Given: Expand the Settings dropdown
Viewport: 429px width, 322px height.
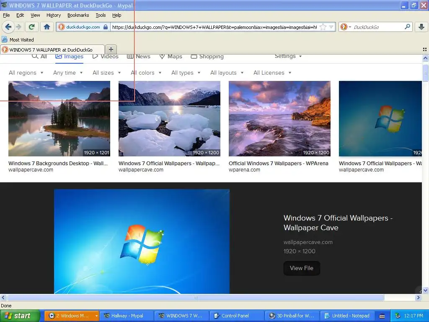Looking at the screenshot, I should click(288, 56).
